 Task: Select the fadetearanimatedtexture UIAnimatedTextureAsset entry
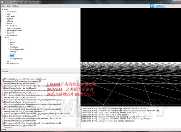pos(24,79)
